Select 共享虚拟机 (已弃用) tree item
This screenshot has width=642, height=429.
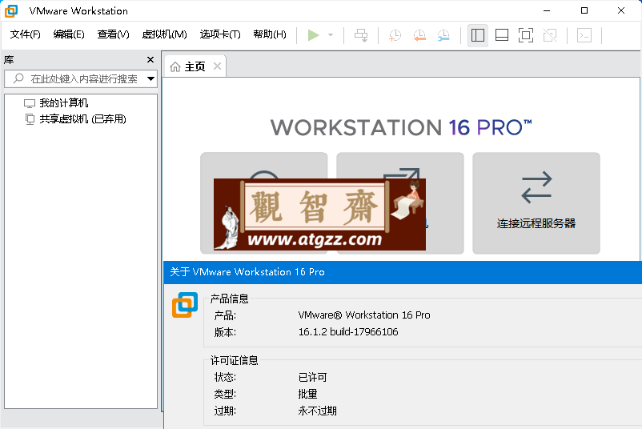(82, 119)
